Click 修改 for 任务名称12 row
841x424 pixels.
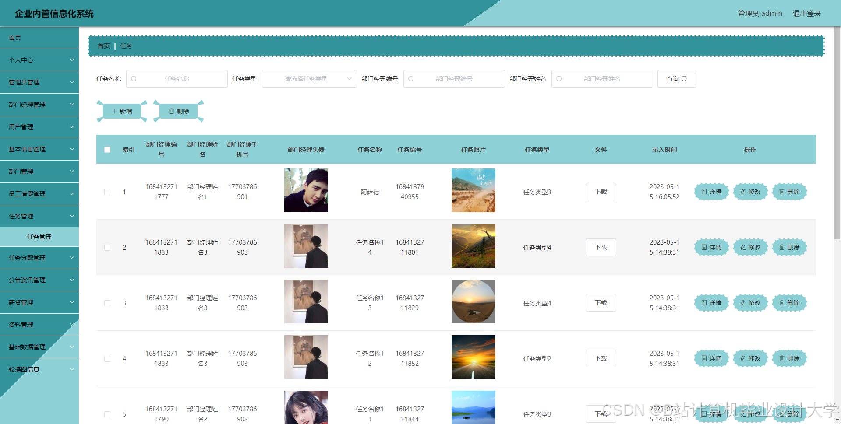[x=750, y=358]
